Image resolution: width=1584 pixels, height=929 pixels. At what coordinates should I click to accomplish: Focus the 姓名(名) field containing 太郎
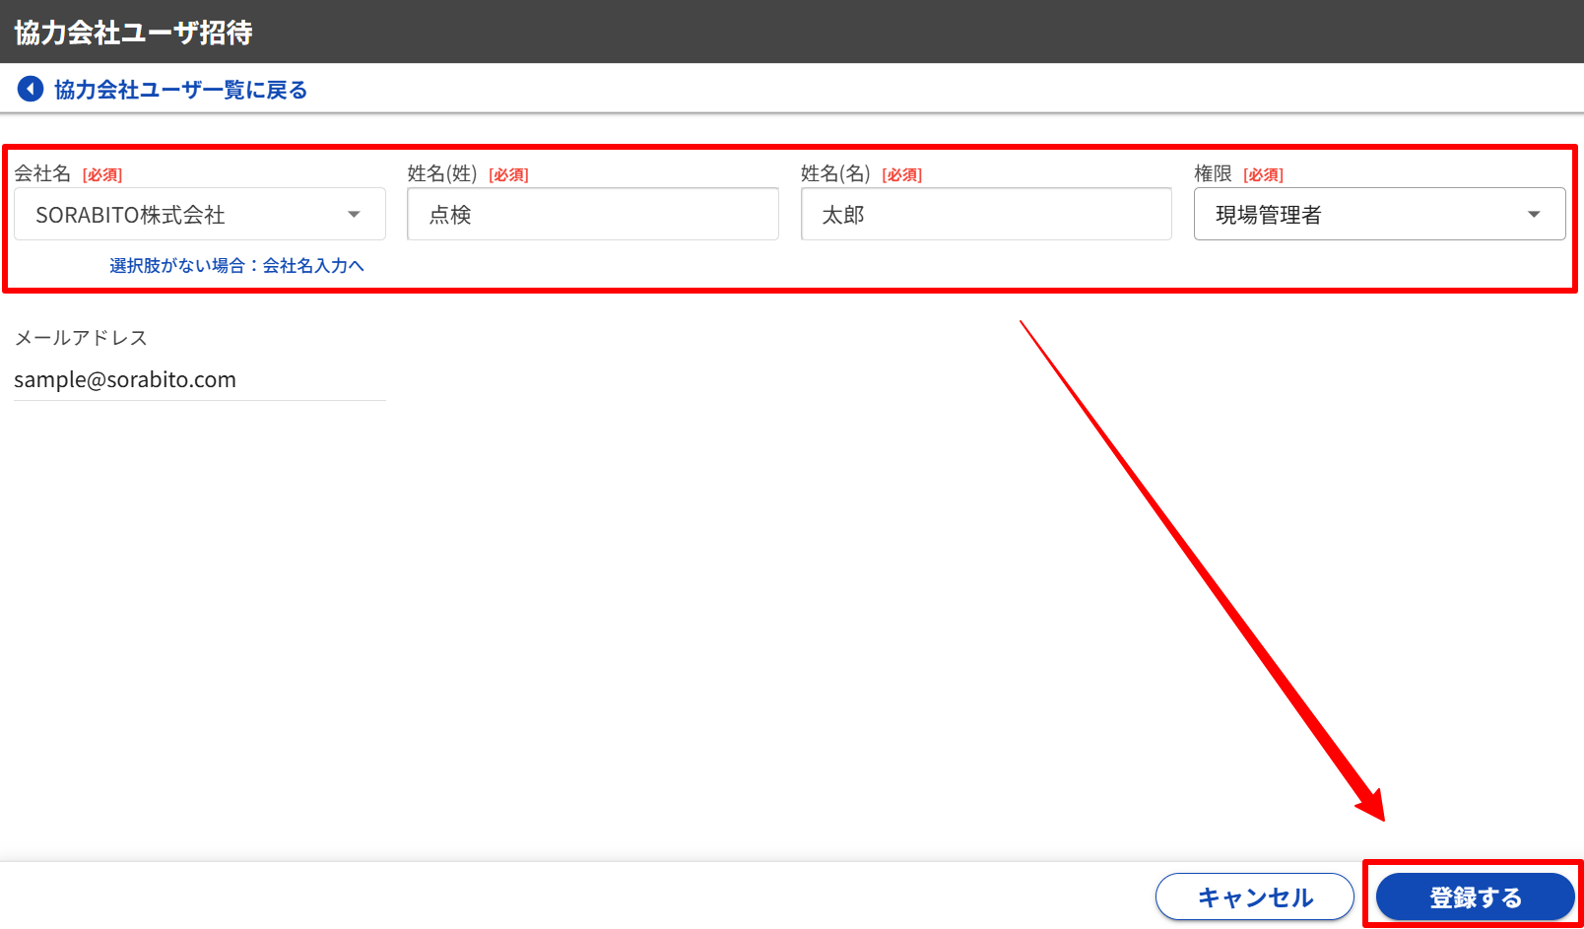(985, 215)
